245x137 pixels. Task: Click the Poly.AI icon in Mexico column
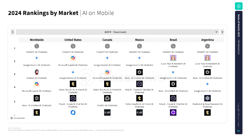pos(139,84)
